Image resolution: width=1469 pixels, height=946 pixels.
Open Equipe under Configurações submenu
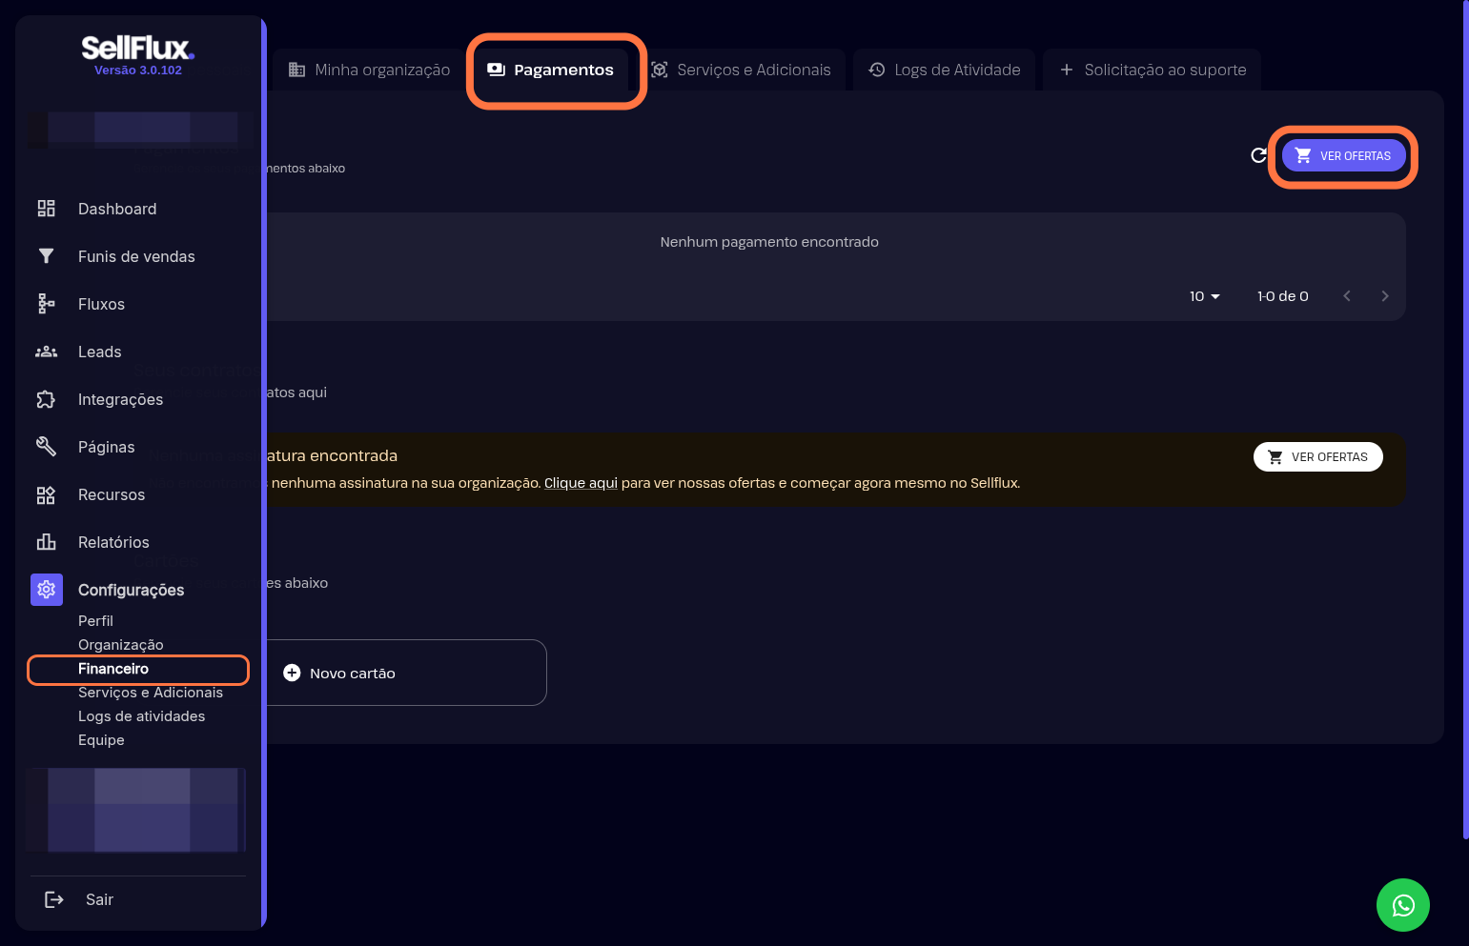tap(101, 740)
